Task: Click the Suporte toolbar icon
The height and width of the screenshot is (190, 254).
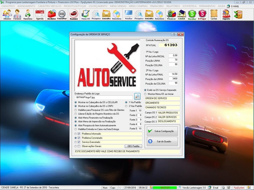Action: tap(226, 14)
